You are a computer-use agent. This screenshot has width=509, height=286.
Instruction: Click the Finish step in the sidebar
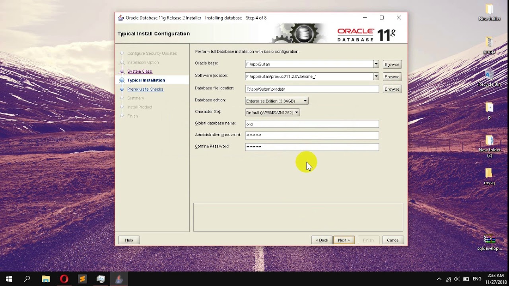pyautogui.click(x=132, y=116)
